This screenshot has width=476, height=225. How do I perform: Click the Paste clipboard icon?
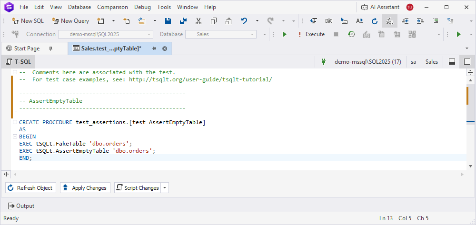[x=228, y=21]
